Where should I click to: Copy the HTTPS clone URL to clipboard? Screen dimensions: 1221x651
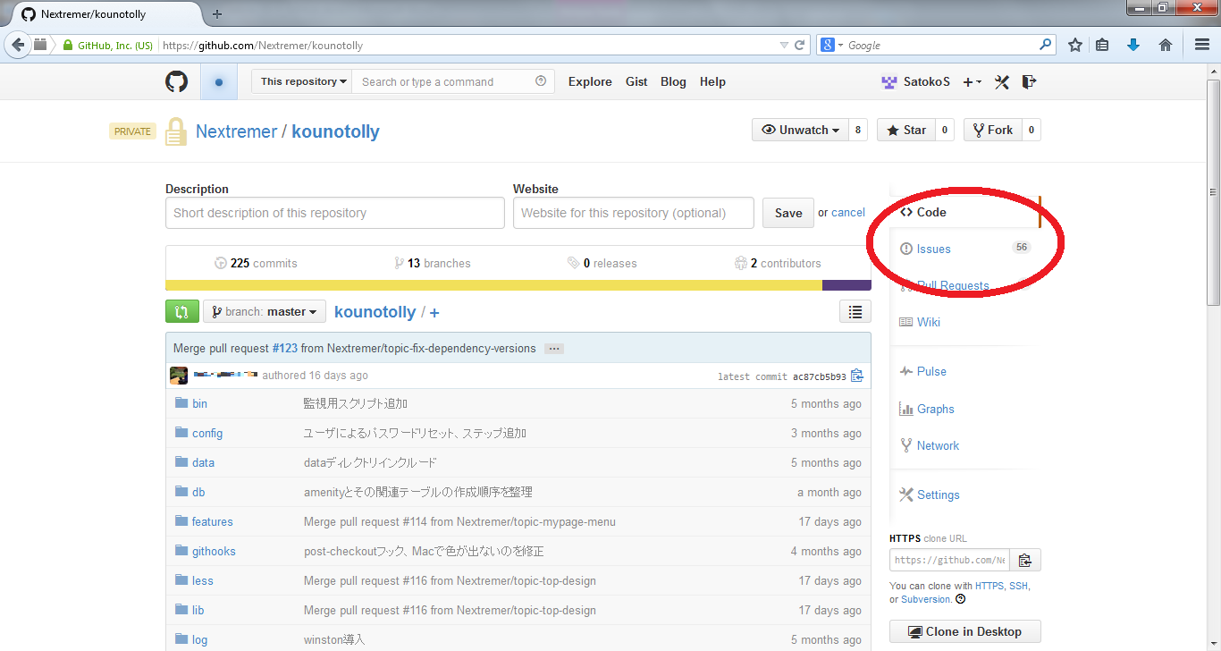[1025, 560]
